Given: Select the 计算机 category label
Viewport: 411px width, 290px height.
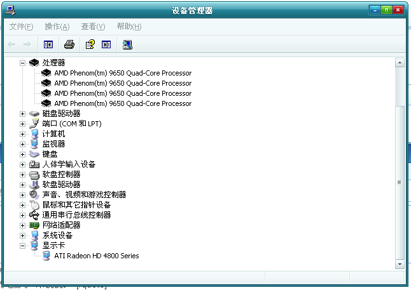Looking at the screenshot, I should (x=53, y=134).
